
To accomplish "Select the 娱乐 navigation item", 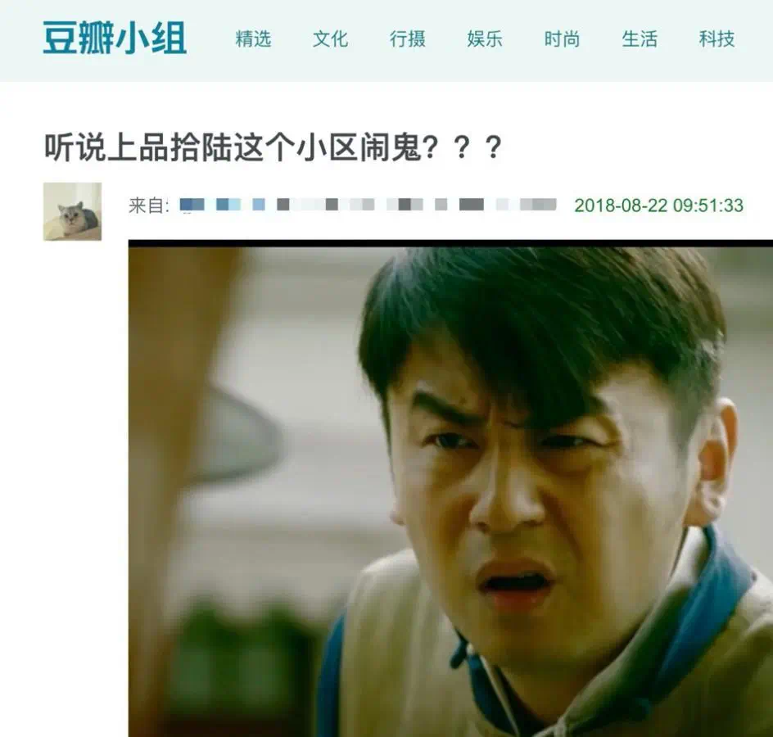I will click(x=485, y=39).
